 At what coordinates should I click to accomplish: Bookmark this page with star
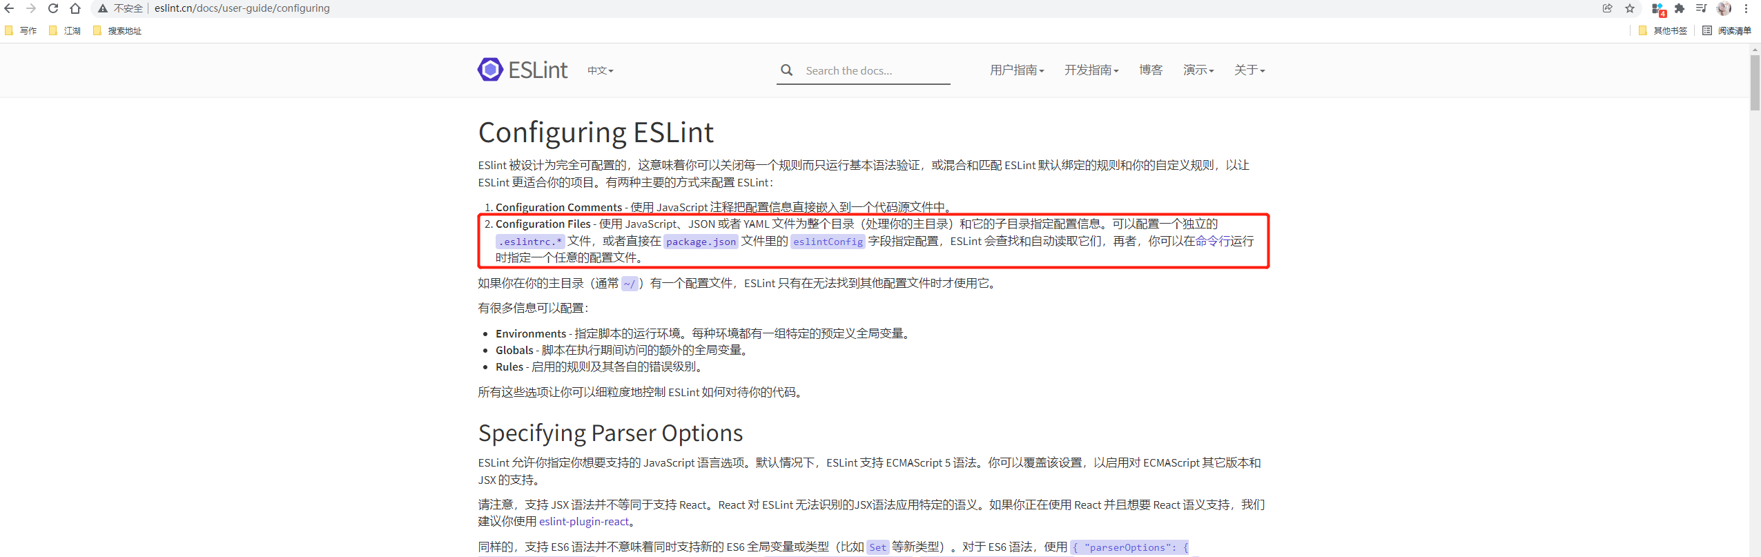pyautogui.click(x=1630, y=8)
